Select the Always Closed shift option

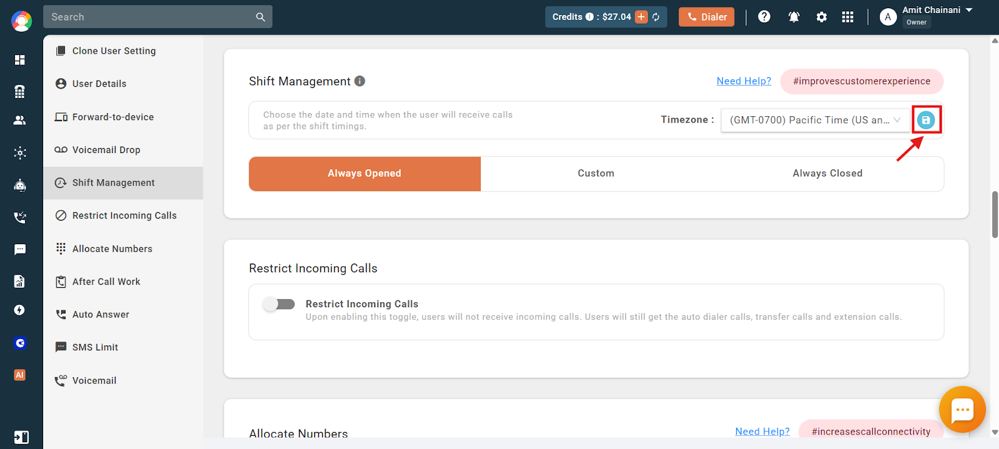pyautogui.click(x=827, y=174)
